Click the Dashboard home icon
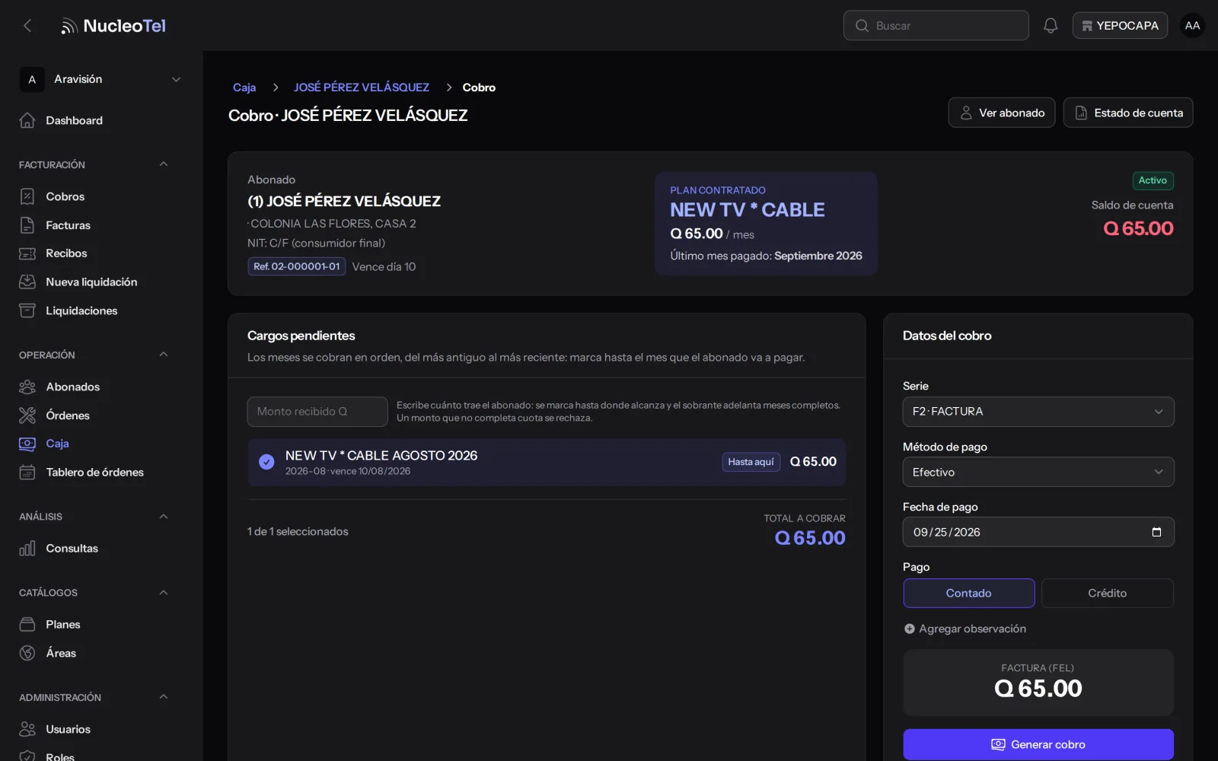Screen dimensions: 1218x761 [x=27, y=120]
